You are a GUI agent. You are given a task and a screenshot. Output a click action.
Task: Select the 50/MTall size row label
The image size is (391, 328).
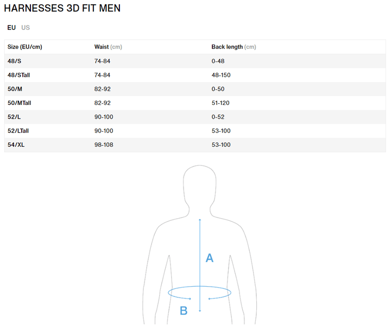point(20,103)
